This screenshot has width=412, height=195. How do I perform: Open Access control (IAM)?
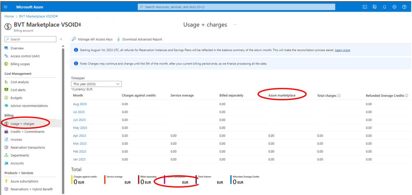(x=25, y=56)
